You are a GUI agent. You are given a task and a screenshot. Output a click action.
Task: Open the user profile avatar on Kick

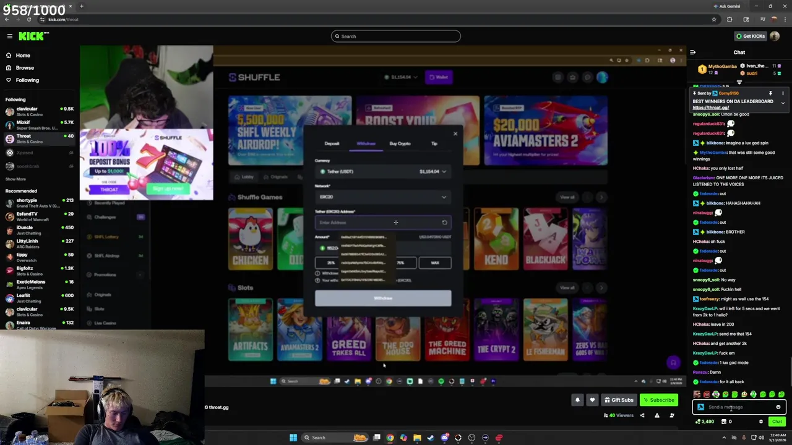coord(775,36)
